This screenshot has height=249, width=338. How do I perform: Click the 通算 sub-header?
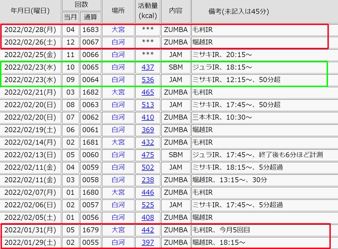(x=90, y=17)
